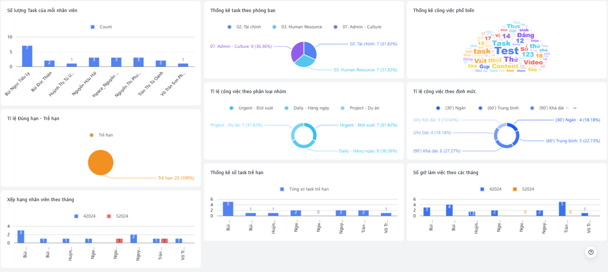Image resolution: width=608 pixels, height=272 pixels.
Task: Select the ranking chart bar labeled 3
Action: click(x=21, y=237)
